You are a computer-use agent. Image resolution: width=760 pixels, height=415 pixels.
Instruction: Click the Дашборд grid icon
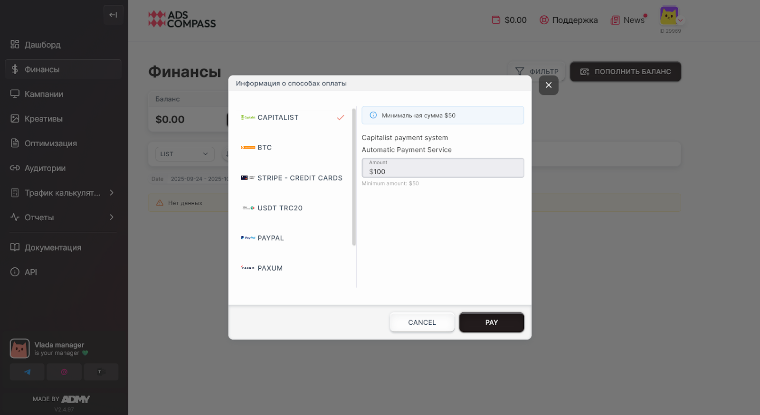click(15, 44)
